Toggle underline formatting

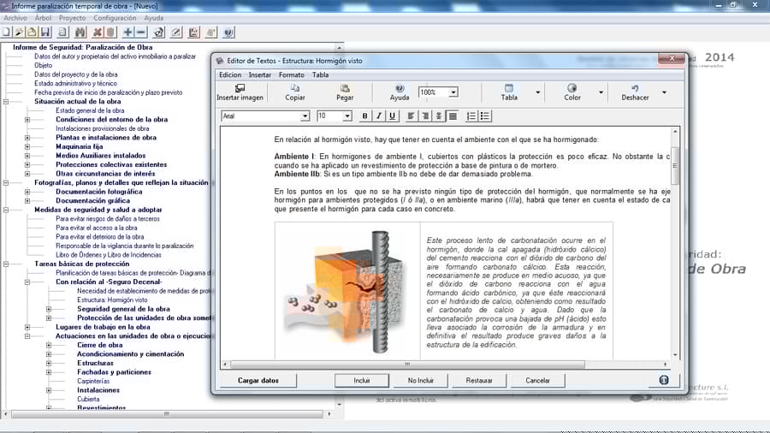(392, 116)
